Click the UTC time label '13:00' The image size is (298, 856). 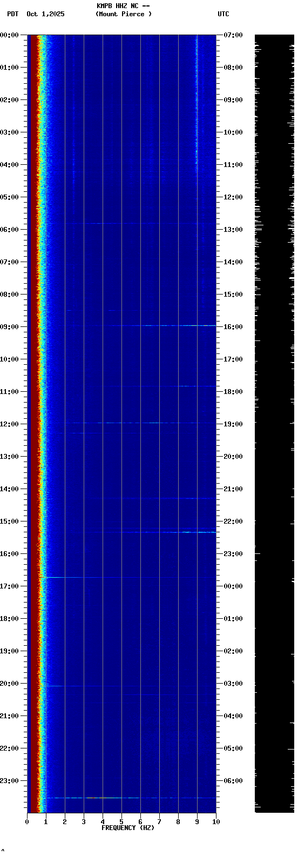pos(233,230)
